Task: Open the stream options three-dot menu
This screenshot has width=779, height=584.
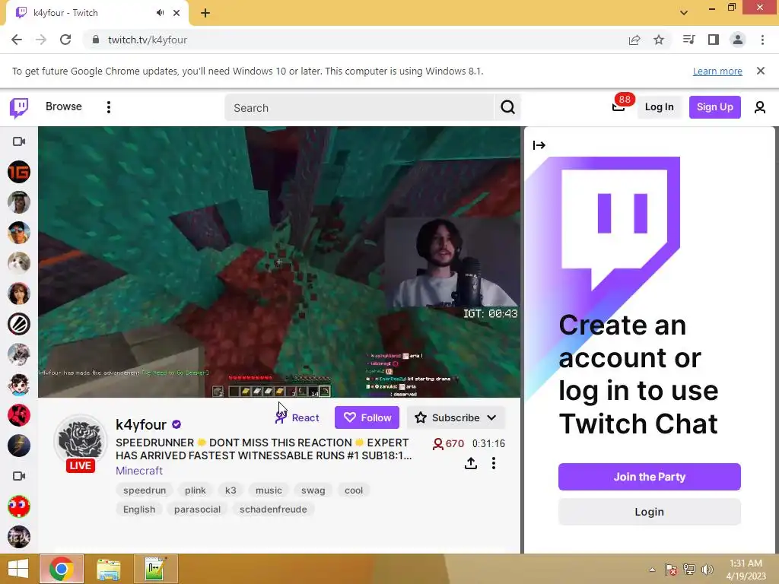Action: [x=493, y=463]
